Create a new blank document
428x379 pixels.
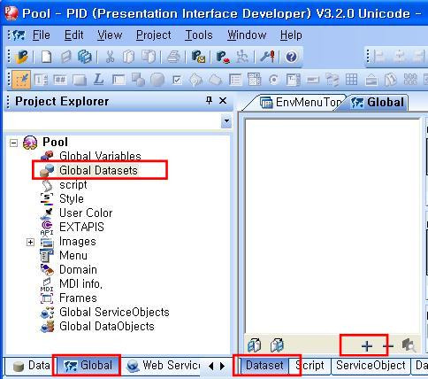point(46,57)
